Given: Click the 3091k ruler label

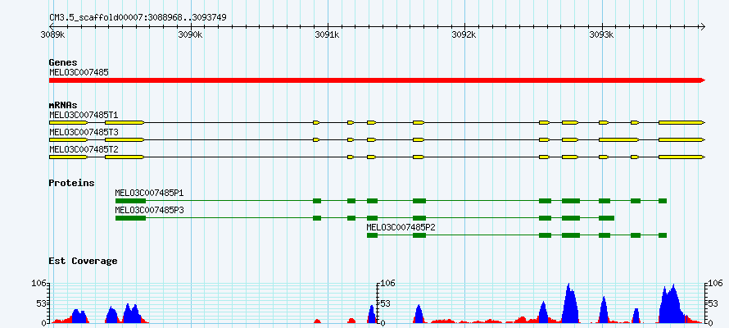Looking at the screenshot, I should point(328,35).
